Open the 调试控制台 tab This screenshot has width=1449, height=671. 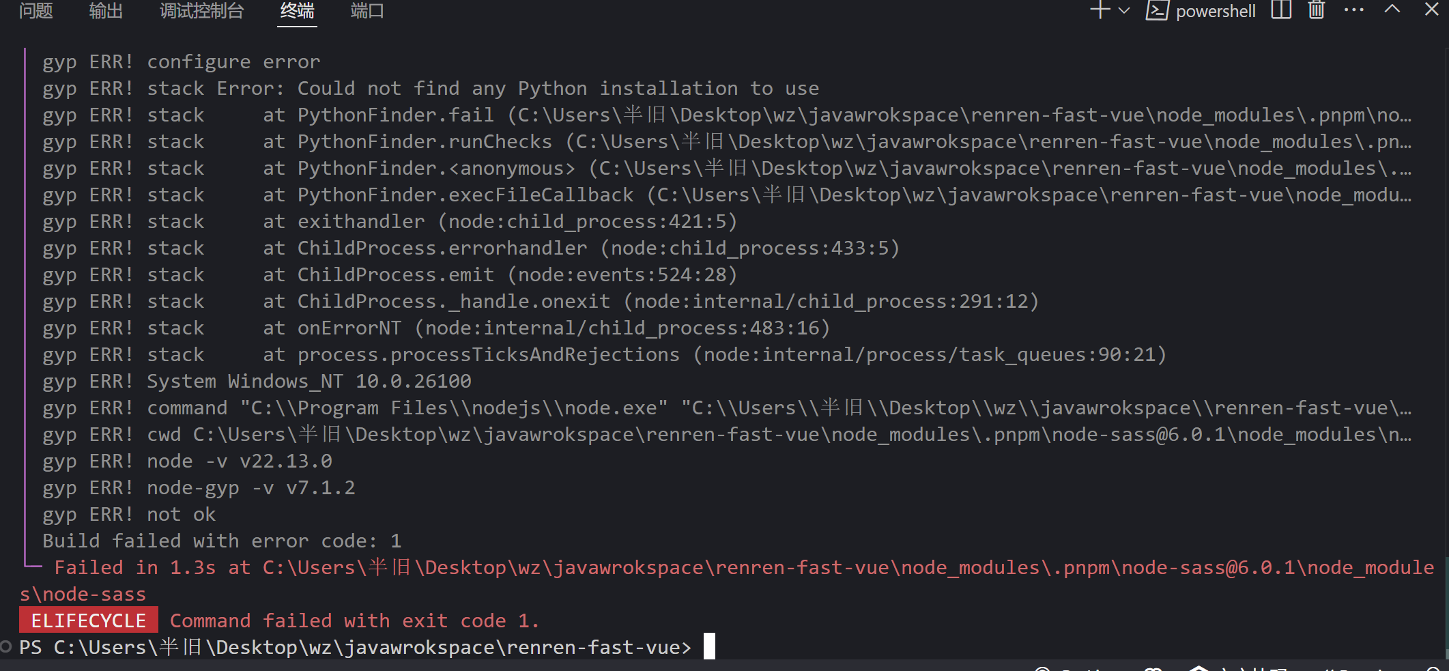click(201, 11)
